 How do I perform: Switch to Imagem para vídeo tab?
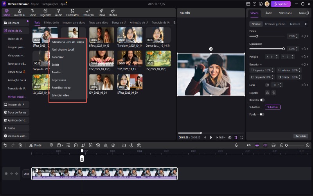coord(74,22)
